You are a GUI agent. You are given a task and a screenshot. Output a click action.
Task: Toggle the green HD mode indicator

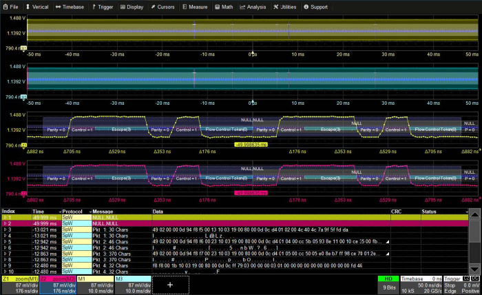388,278
